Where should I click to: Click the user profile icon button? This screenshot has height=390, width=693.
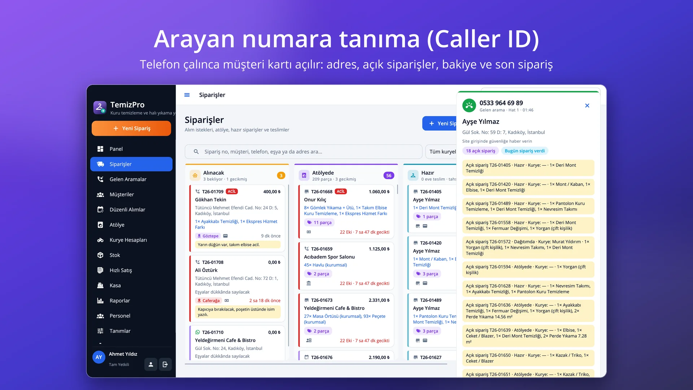pyautogui.click(x=151, y=364)
